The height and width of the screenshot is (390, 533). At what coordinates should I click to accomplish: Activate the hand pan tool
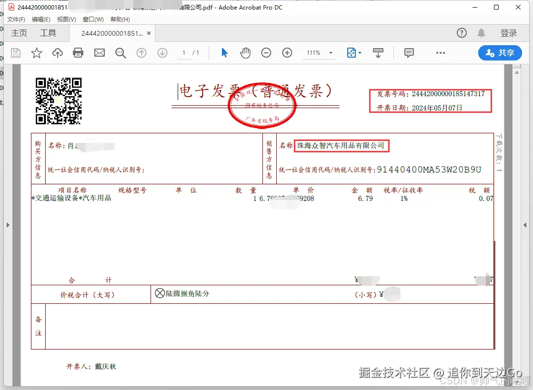pyautogui.click(x=245, y=53)
